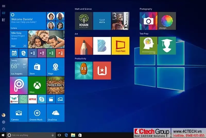206x138 pixels.
Task: Select the Art group heading
Action: pos(76,34)
